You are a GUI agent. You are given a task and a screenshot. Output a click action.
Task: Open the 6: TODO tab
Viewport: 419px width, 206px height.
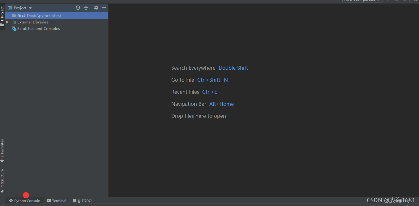coord(83,201)
